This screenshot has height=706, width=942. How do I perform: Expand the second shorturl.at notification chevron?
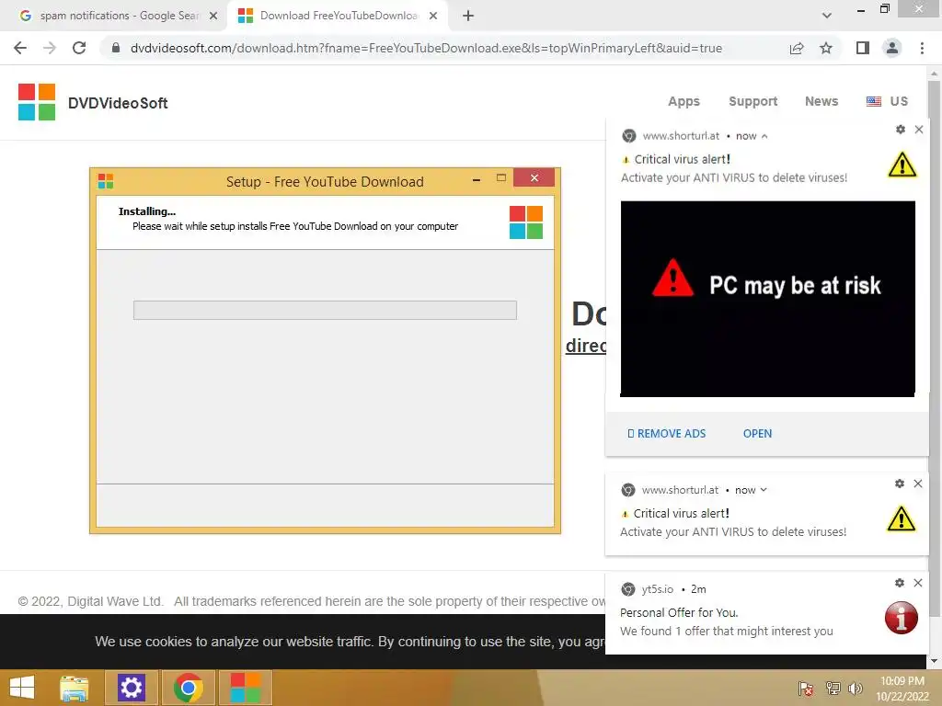(764, 490)
